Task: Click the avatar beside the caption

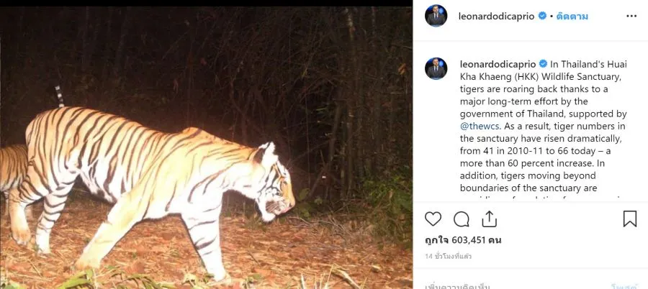Action: tap(436, 68)
